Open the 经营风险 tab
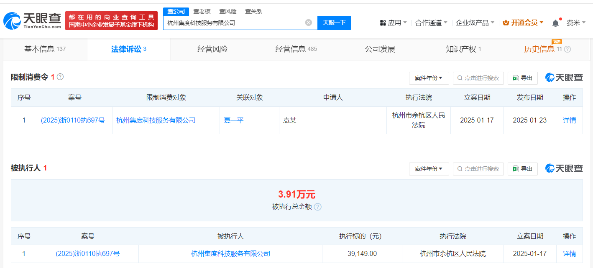The image size is (593, 268). click(212, 49)
